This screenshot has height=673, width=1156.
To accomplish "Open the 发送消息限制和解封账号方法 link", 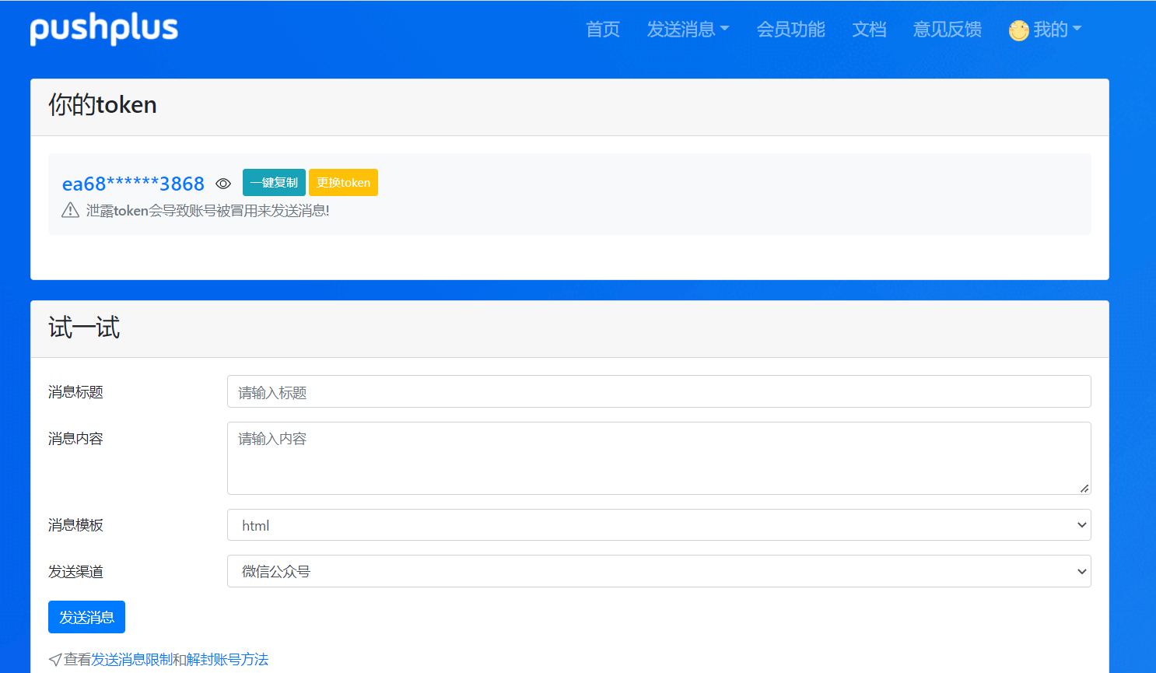I will point(180,660).
